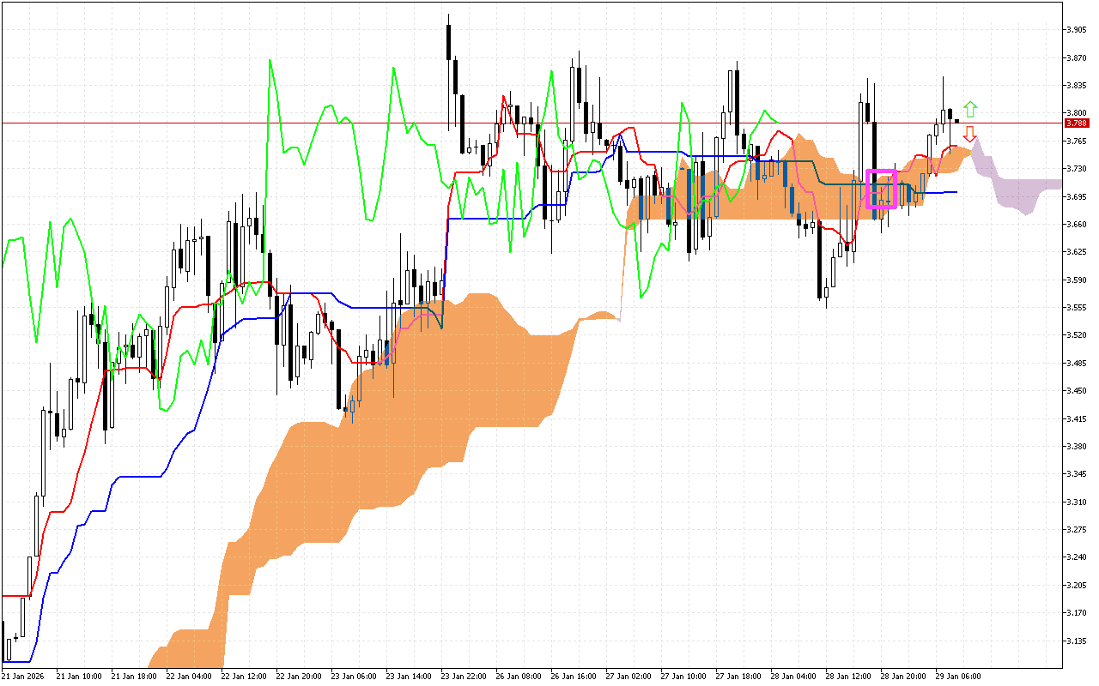Click the small black last candle
The image size is (1099, 686).
click(x=957, y=121)
